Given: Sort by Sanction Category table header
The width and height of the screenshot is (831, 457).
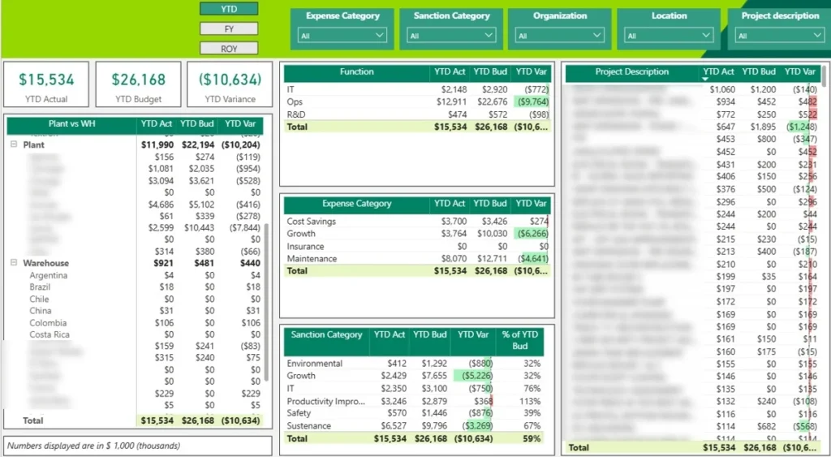Looking at the screenshot, I should point(326,334).
